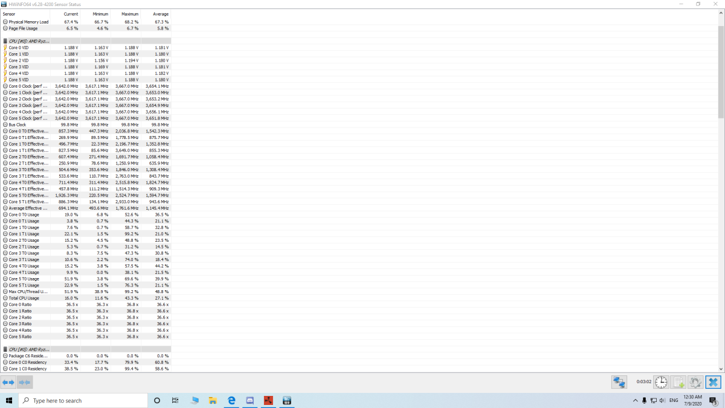Click the lightning icon beside Core 3 VID
725x408 pixels.
point(5,66)
